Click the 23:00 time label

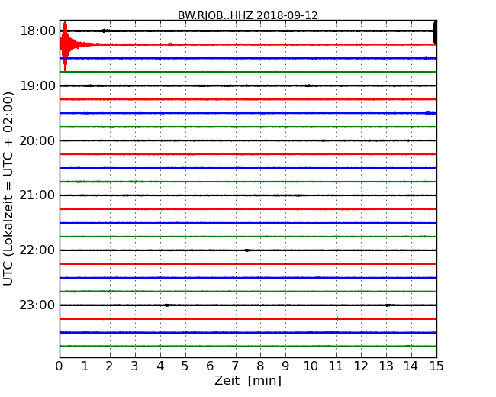pyautogui.click(x=37, y=305)
